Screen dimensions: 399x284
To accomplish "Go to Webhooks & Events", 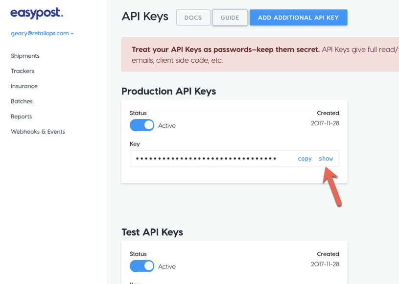I will 38,132.
